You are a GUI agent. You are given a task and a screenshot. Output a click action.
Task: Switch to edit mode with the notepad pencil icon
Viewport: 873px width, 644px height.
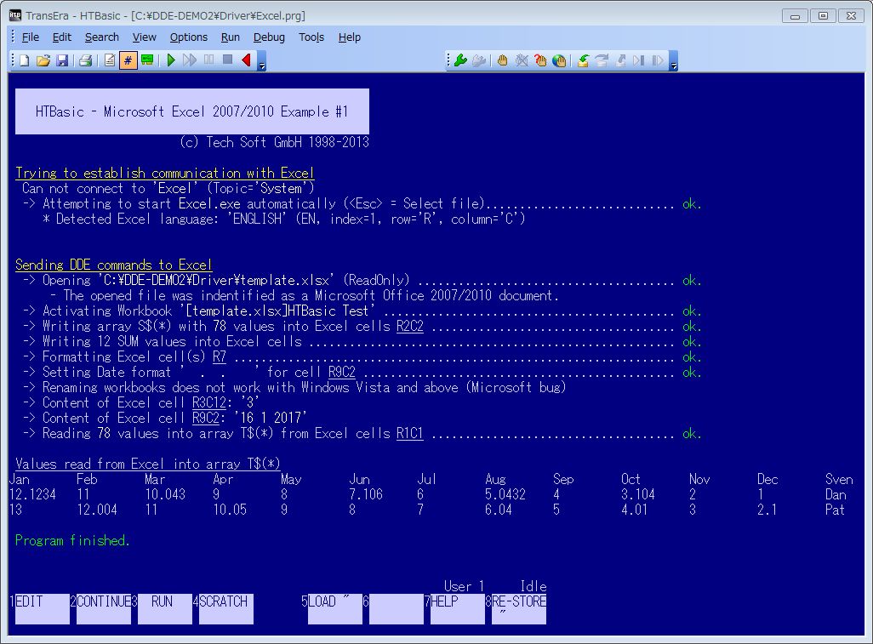110,60
